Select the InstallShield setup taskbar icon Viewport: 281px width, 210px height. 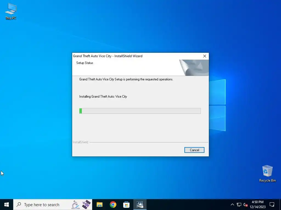click(140, 205)
